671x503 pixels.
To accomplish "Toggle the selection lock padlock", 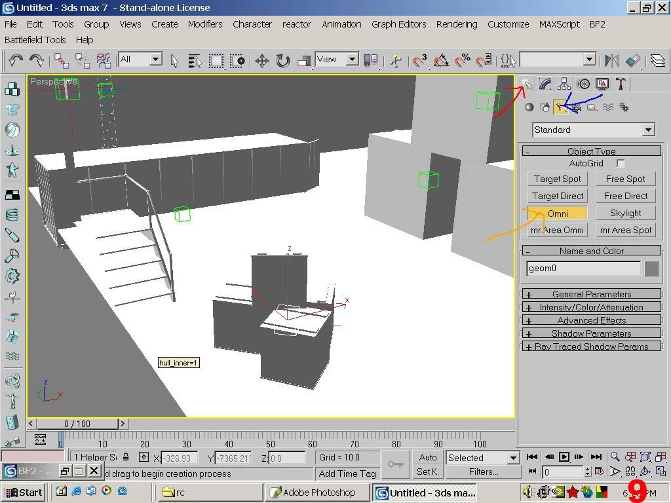I will [126, 457].
